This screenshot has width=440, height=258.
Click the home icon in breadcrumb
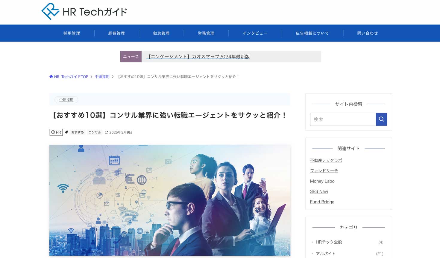(x=51, y=77)
